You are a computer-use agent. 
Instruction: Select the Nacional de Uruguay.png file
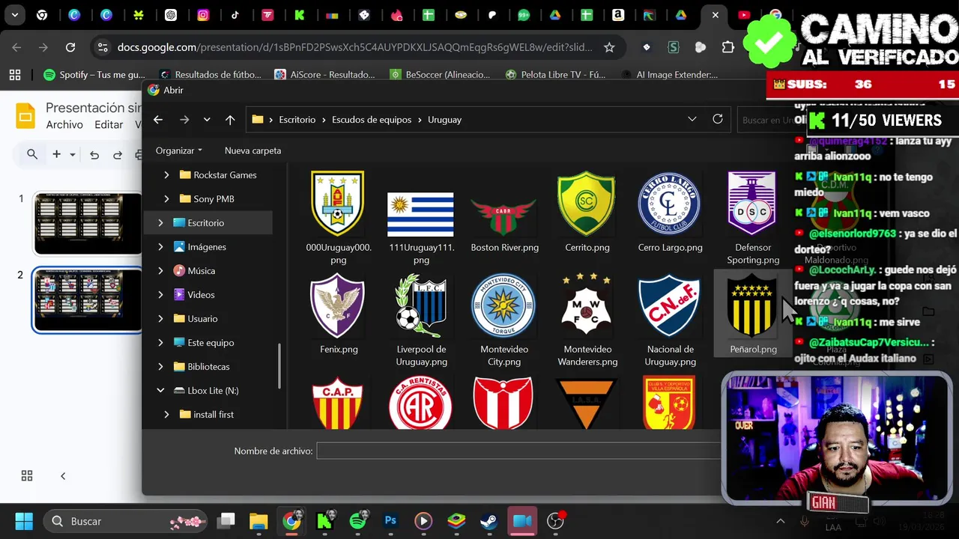pyautogui.click(x=670, y=319)
